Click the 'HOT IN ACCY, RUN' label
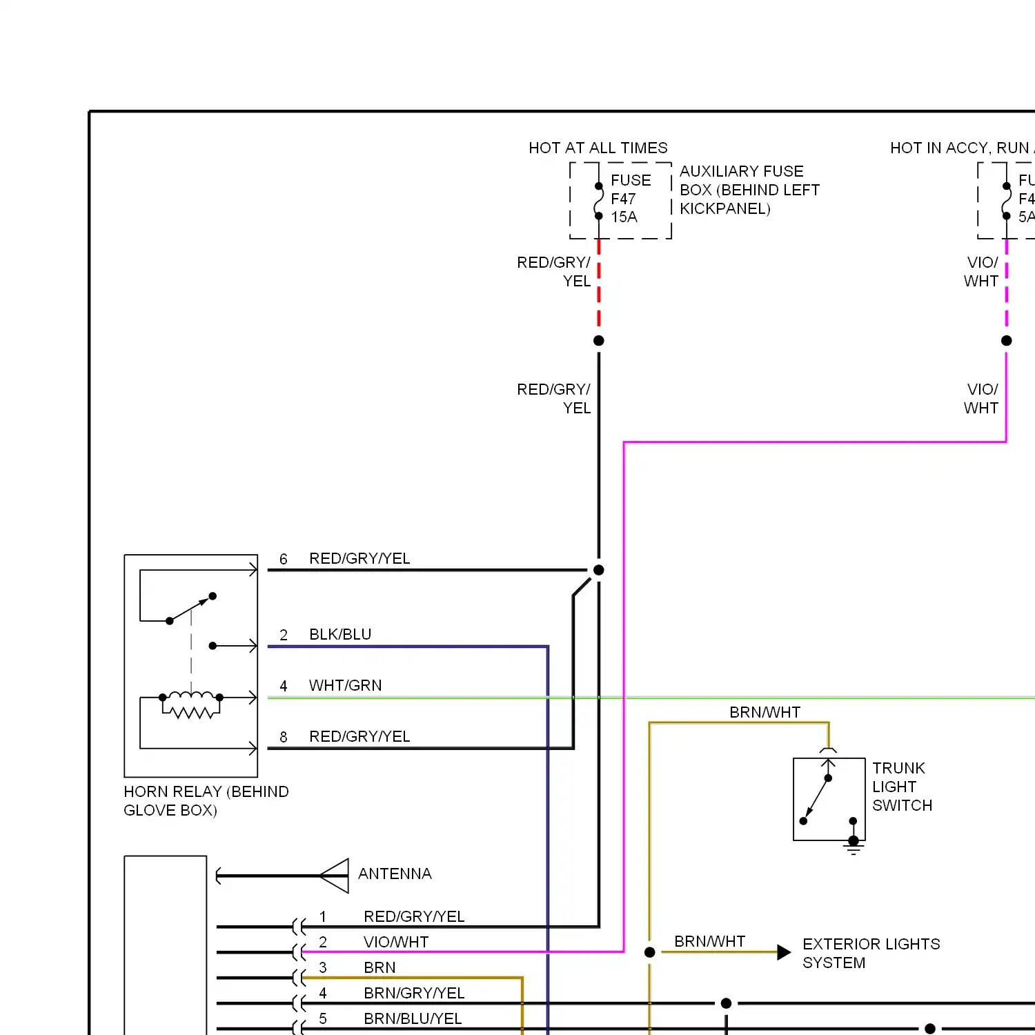The width and height of the screenshot is (1035, 1035). point(962,148)
